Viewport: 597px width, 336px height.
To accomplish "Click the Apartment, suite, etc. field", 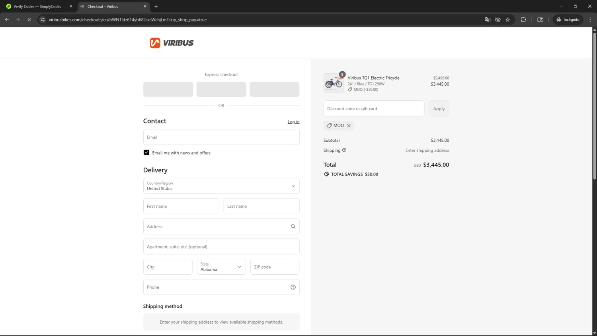I will tap(221, 246).
